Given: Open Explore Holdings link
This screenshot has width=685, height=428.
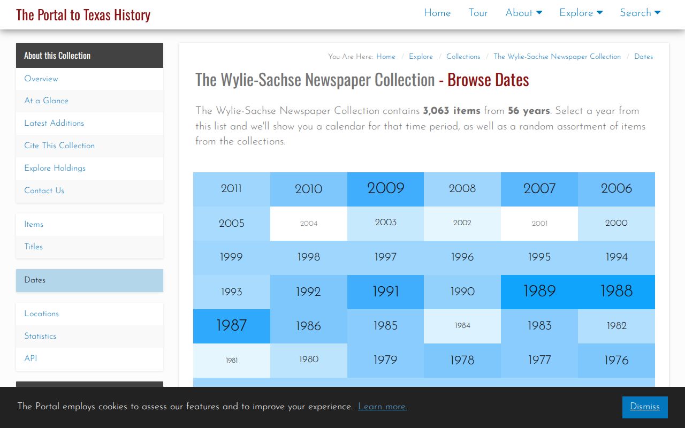Looking at the screenshot, I should [89, 168].
